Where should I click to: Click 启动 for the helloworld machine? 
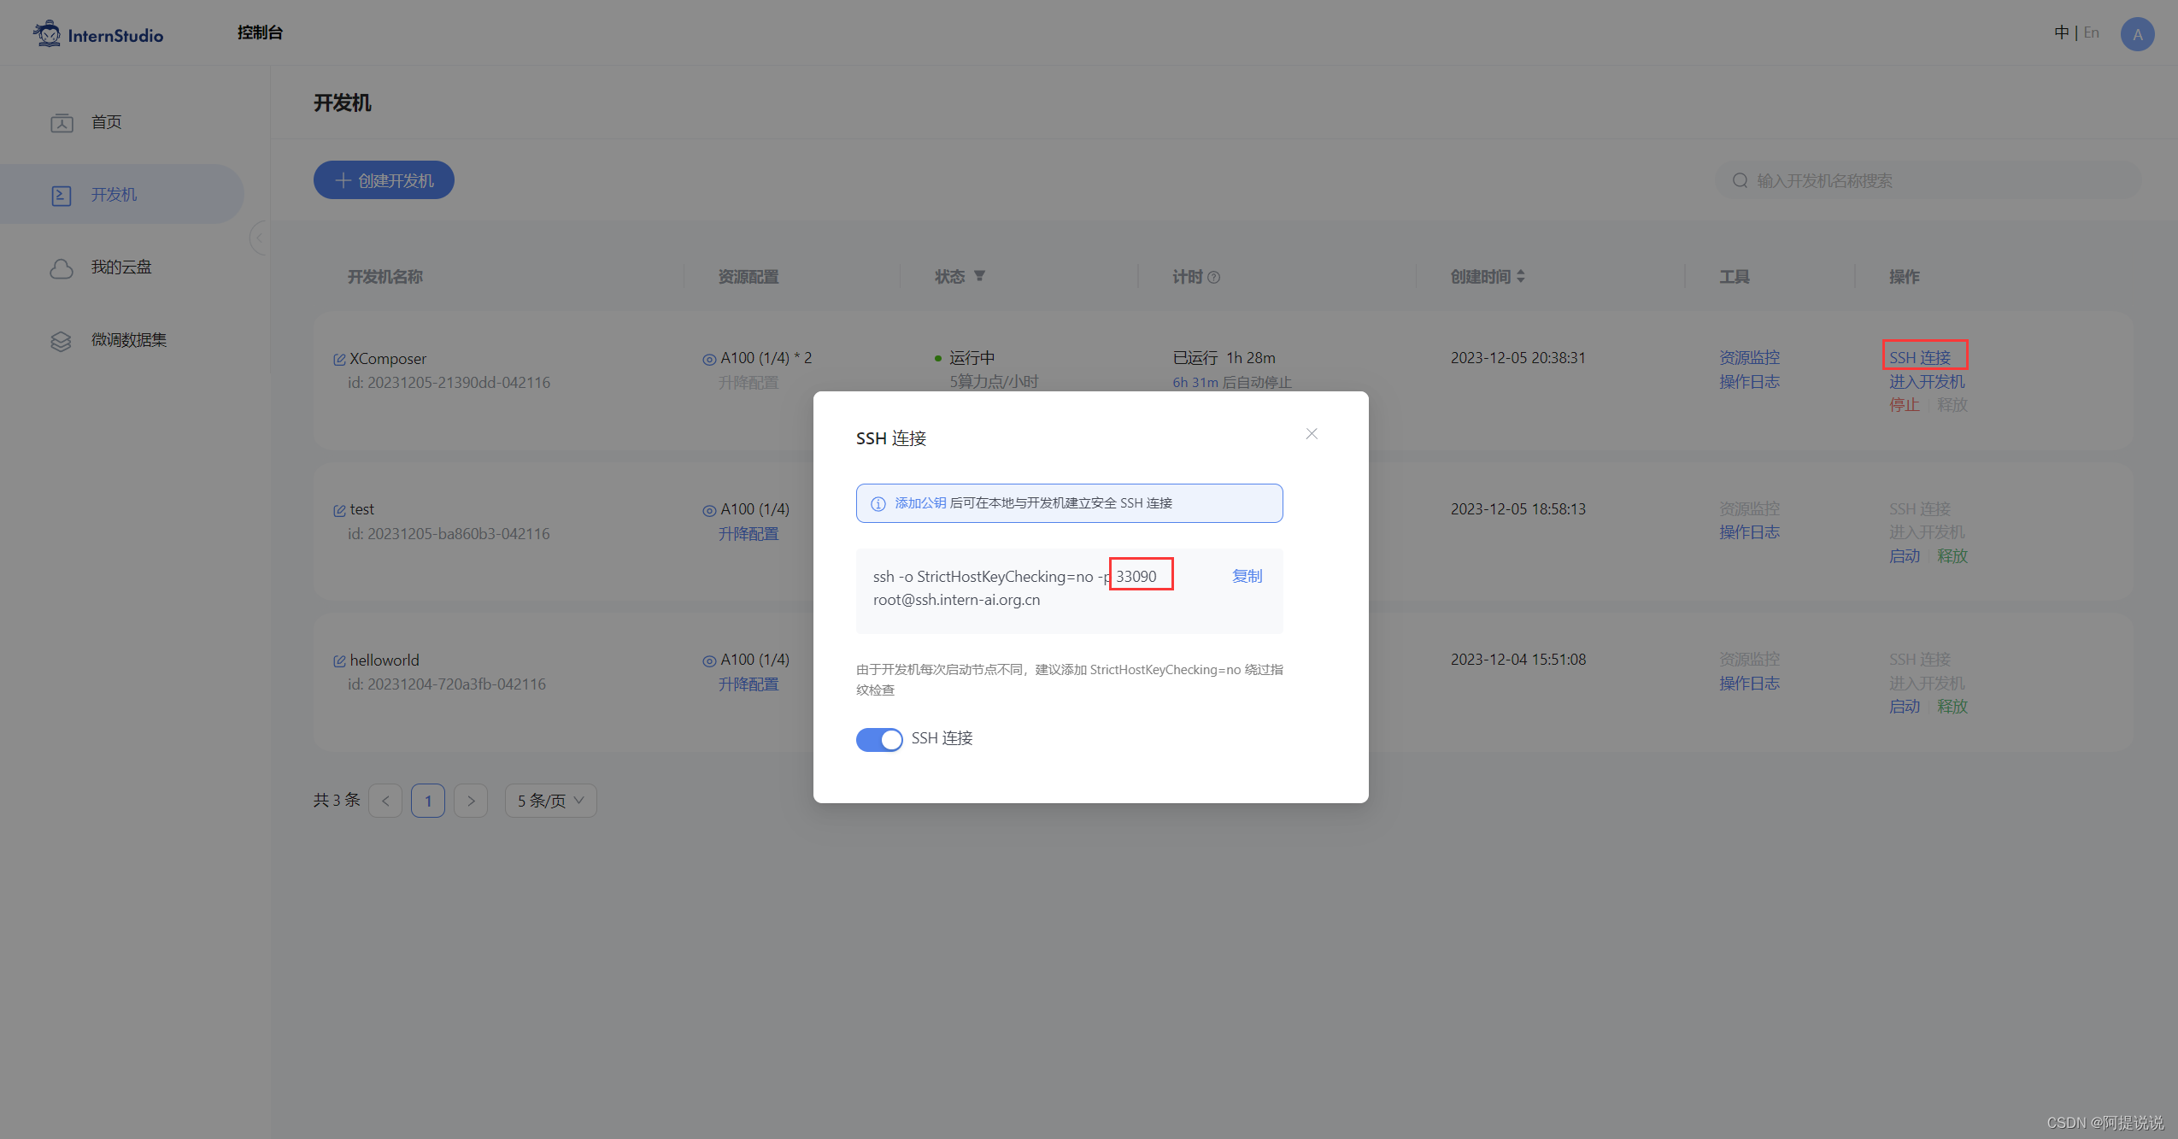(1904, 706)
